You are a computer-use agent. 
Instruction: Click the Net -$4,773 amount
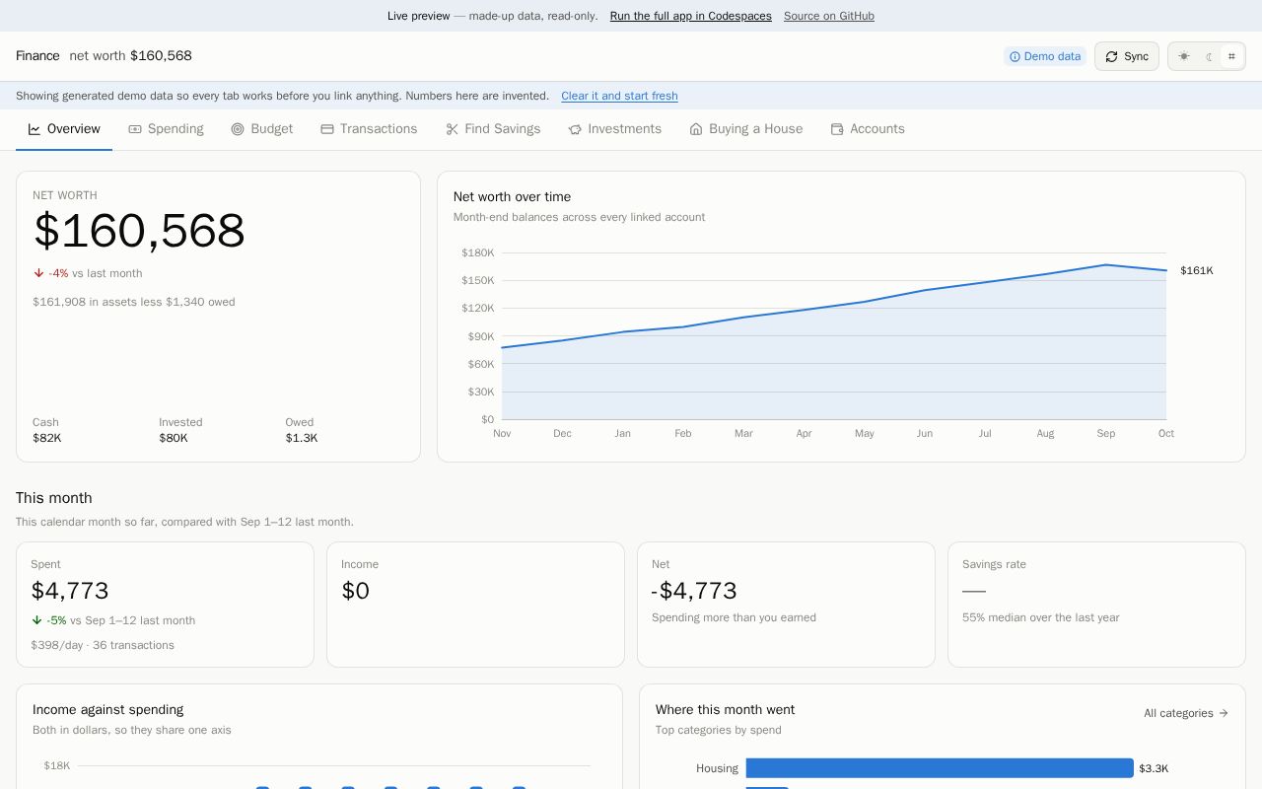tap(694, 591)
